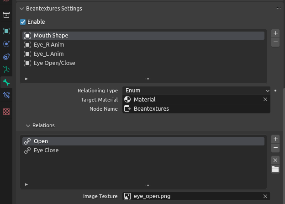285x204 pixels.
Task: Uncheck the Enable checkbox
Action: click(x=23, y=22)
